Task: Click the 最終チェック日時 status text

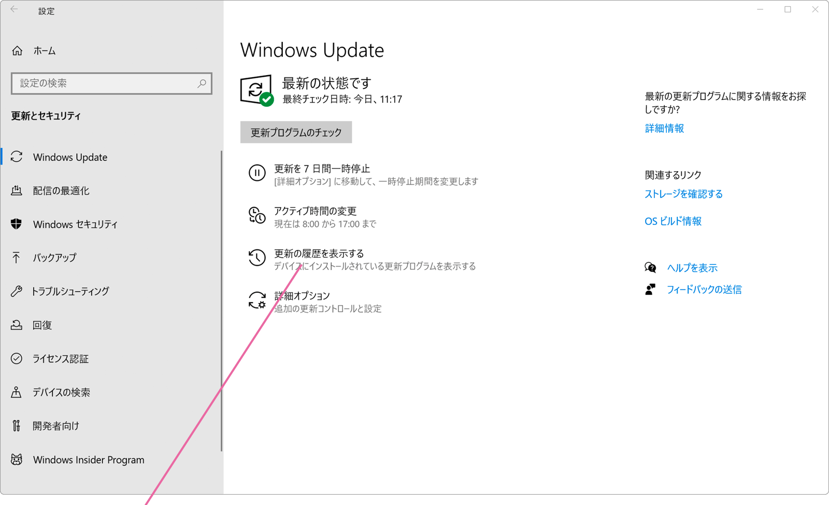Action: [x=342, y=99]
